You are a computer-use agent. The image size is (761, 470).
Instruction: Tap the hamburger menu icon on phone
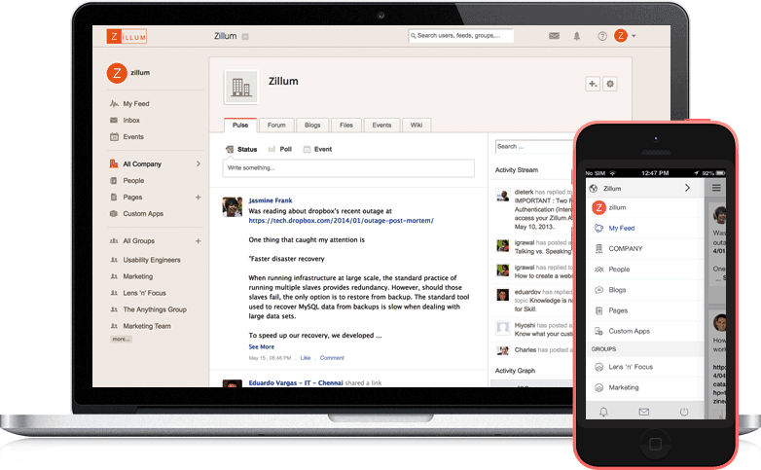pyautogui.click(x=716, y=188)
